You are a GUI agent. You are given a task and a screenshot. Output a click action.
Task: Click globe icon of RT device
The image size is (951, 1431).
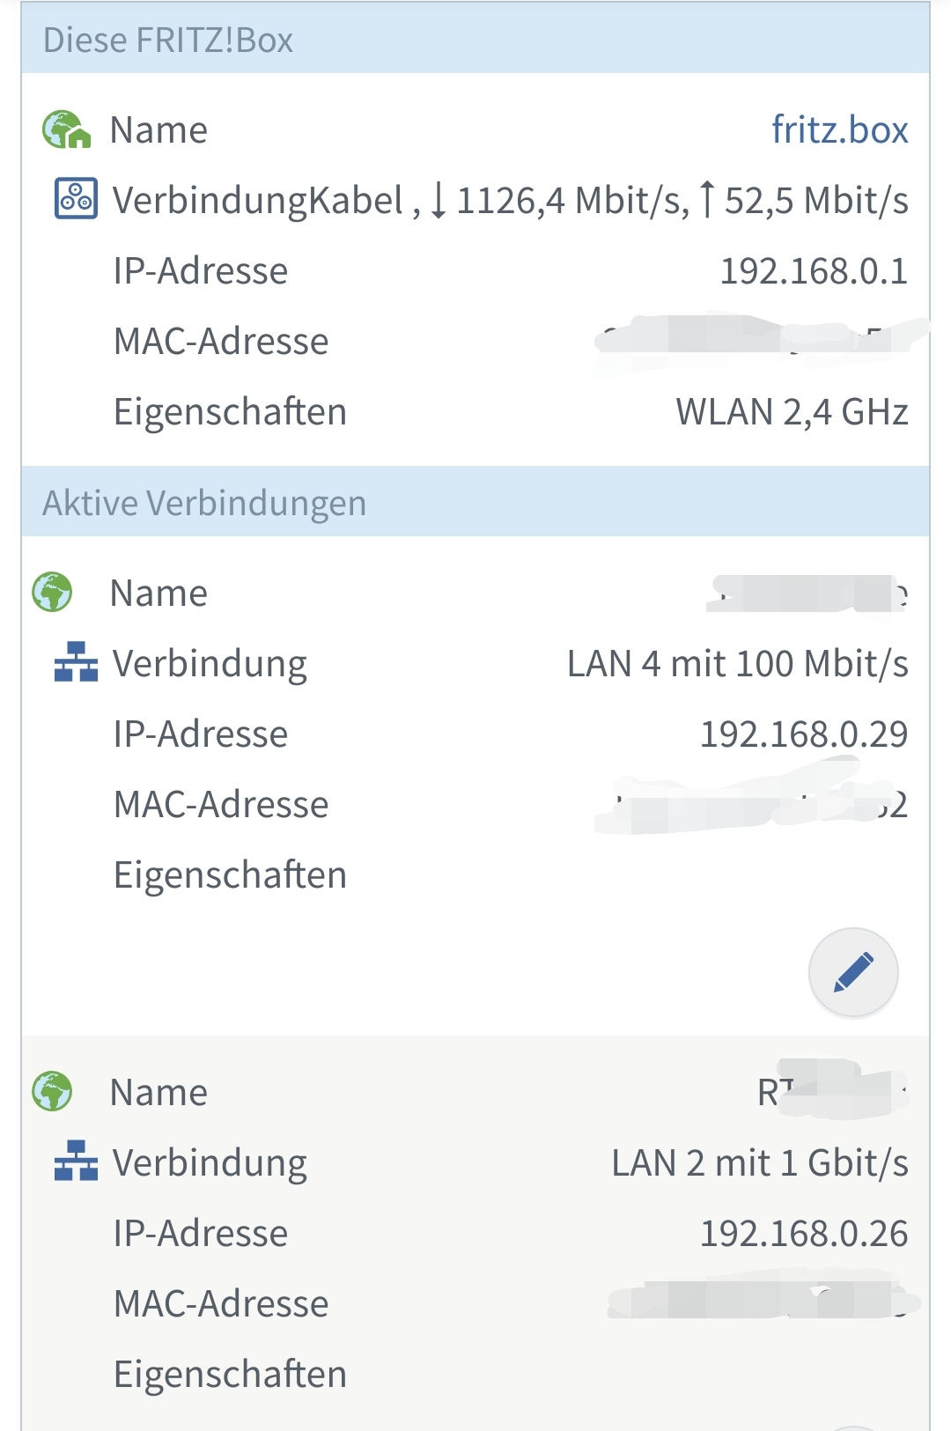(52, 1091)
